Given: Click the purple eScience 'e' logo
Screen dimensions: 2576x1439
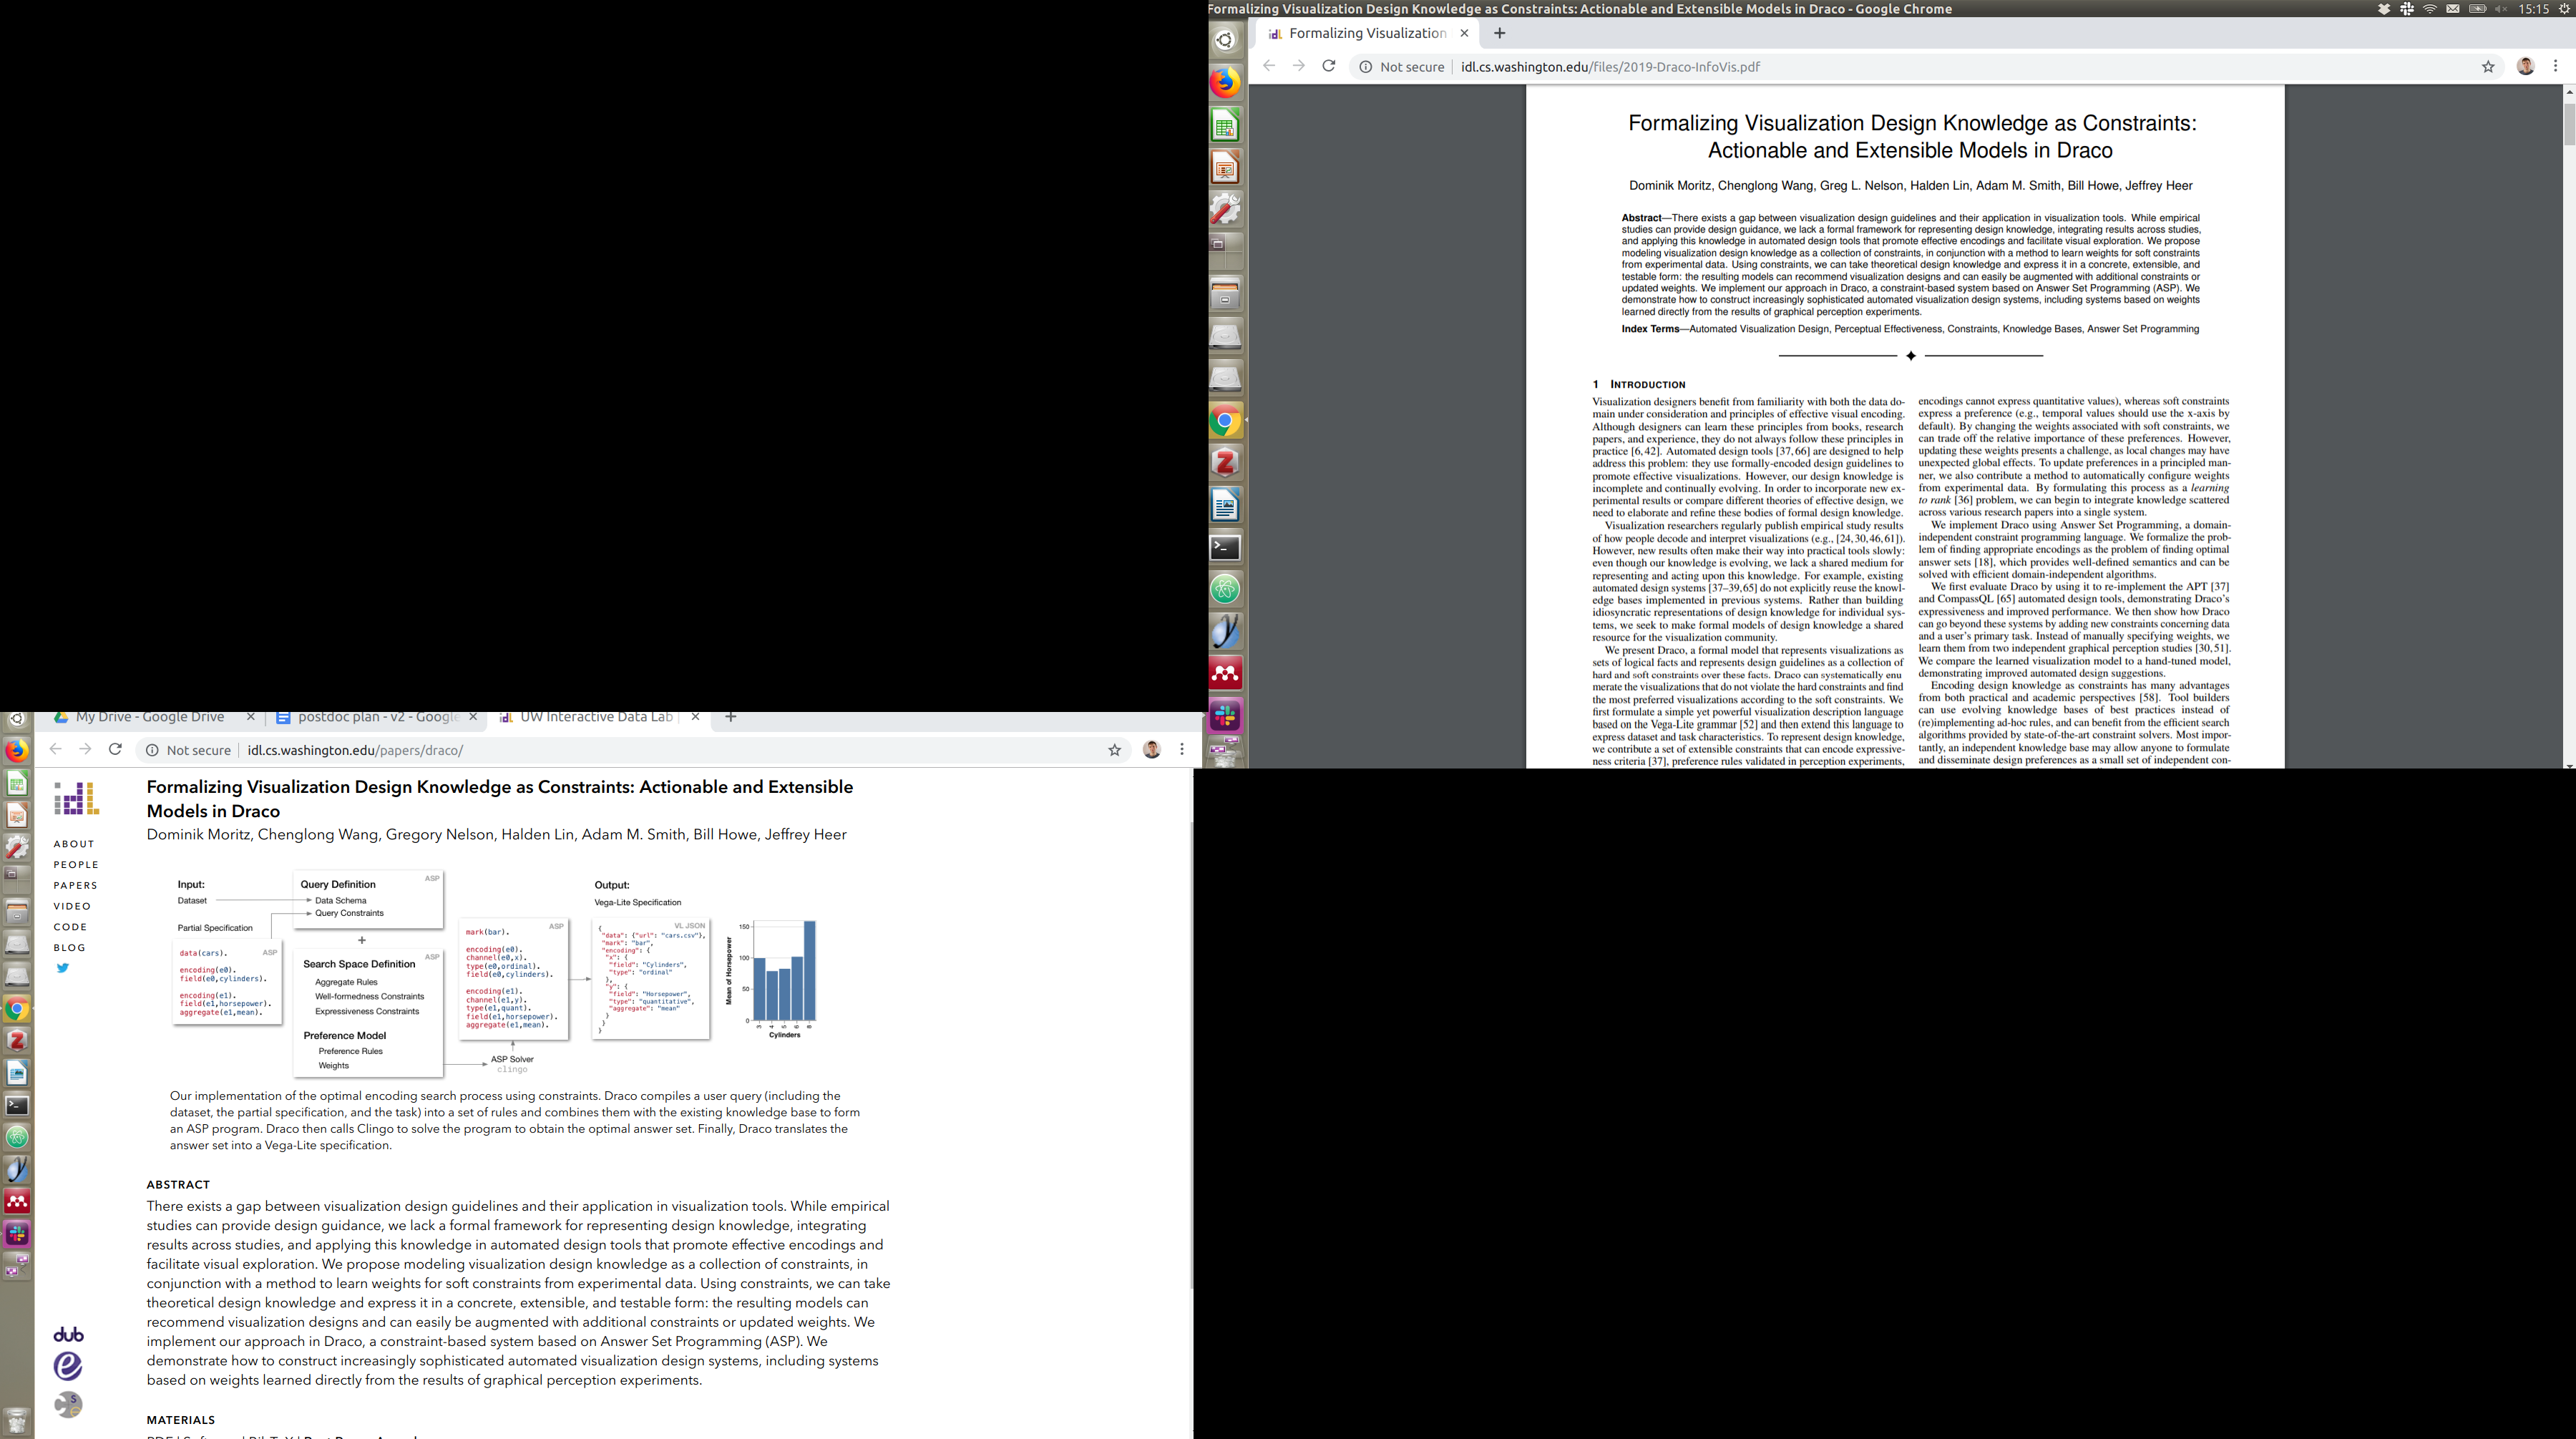Looking at the screenshot, I should 68,1366.
